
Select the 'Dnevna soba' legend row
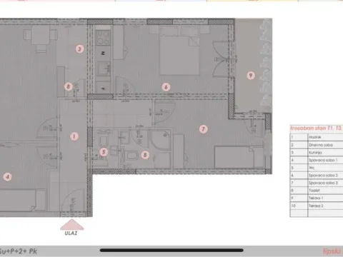click(317, 145)
